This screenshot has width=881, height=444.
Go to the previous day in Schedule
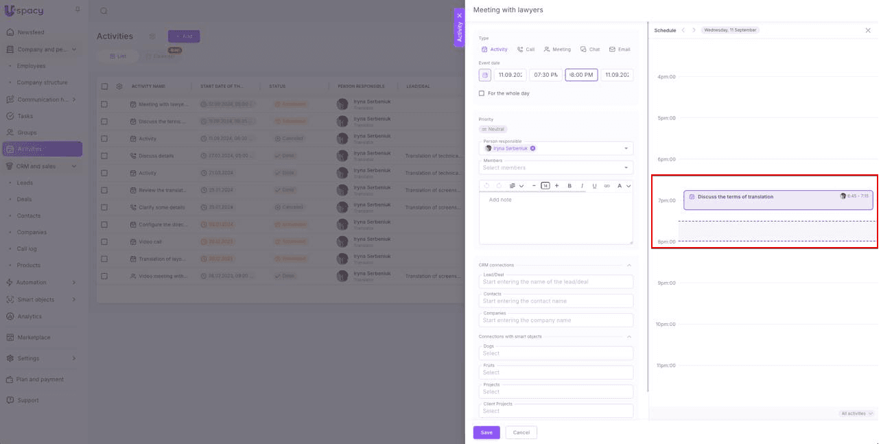pos(683,30)
